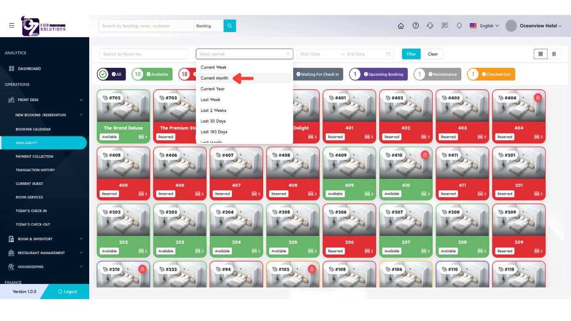Open the chat messages icon
571x321 pixels.
pyautogui.click(x=444, y=25)
